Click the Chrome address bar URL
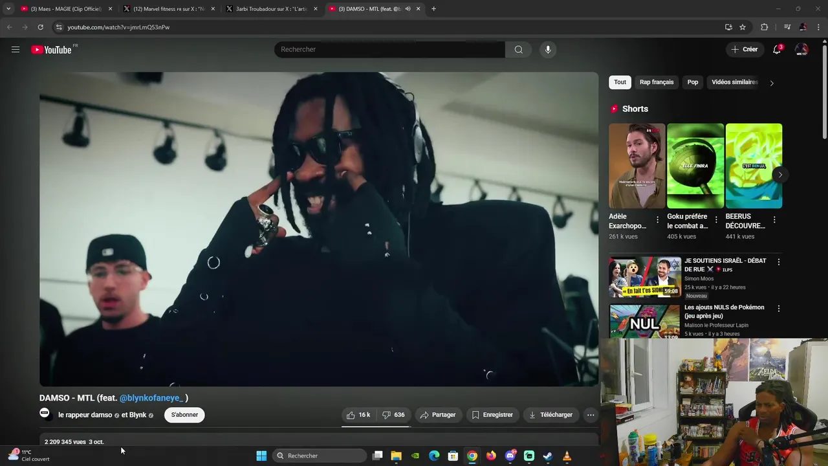This screenshot has height=466, width=828. pos(118,27)
